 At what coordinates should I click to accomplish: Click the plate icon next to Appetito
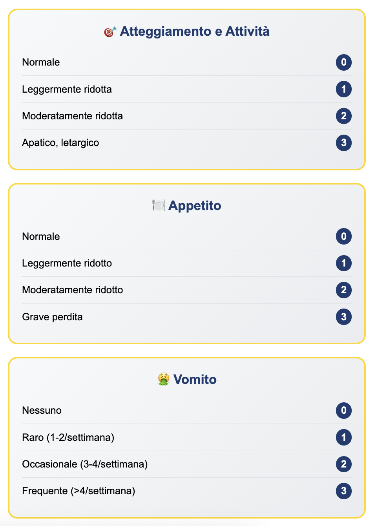click(x=159, y=205)
